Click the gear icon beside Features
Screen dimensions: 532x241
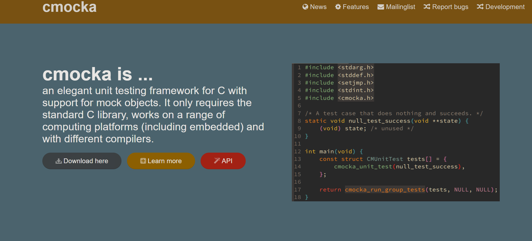pos(338,7)
